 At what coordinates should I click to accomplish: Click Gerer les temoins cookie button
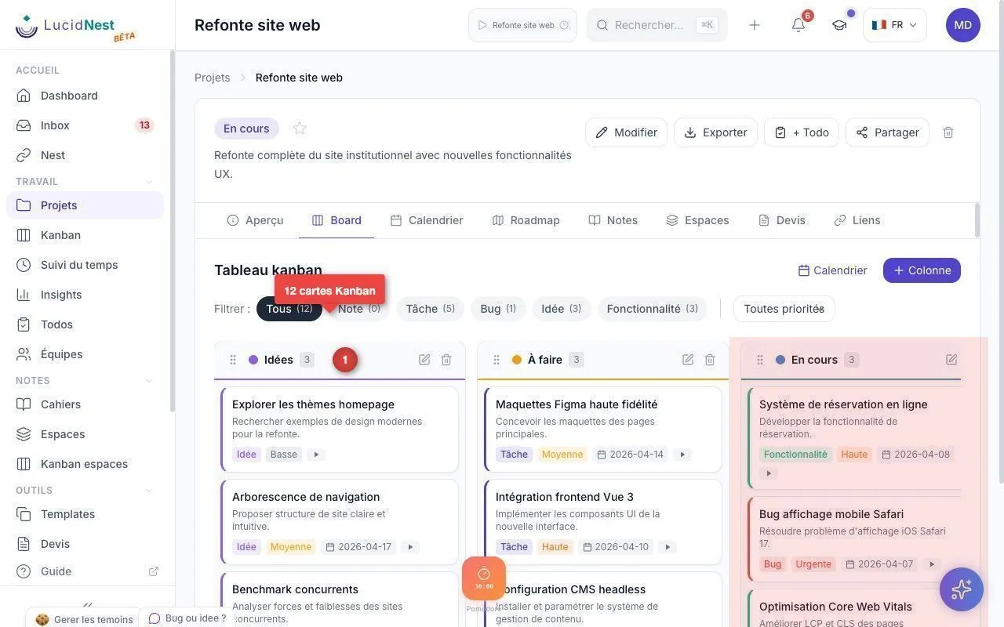tap(83, 619)
